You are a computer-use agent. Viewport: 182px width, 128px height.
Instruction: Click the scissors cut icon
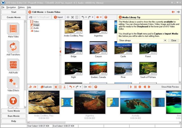tap(65, 87)
